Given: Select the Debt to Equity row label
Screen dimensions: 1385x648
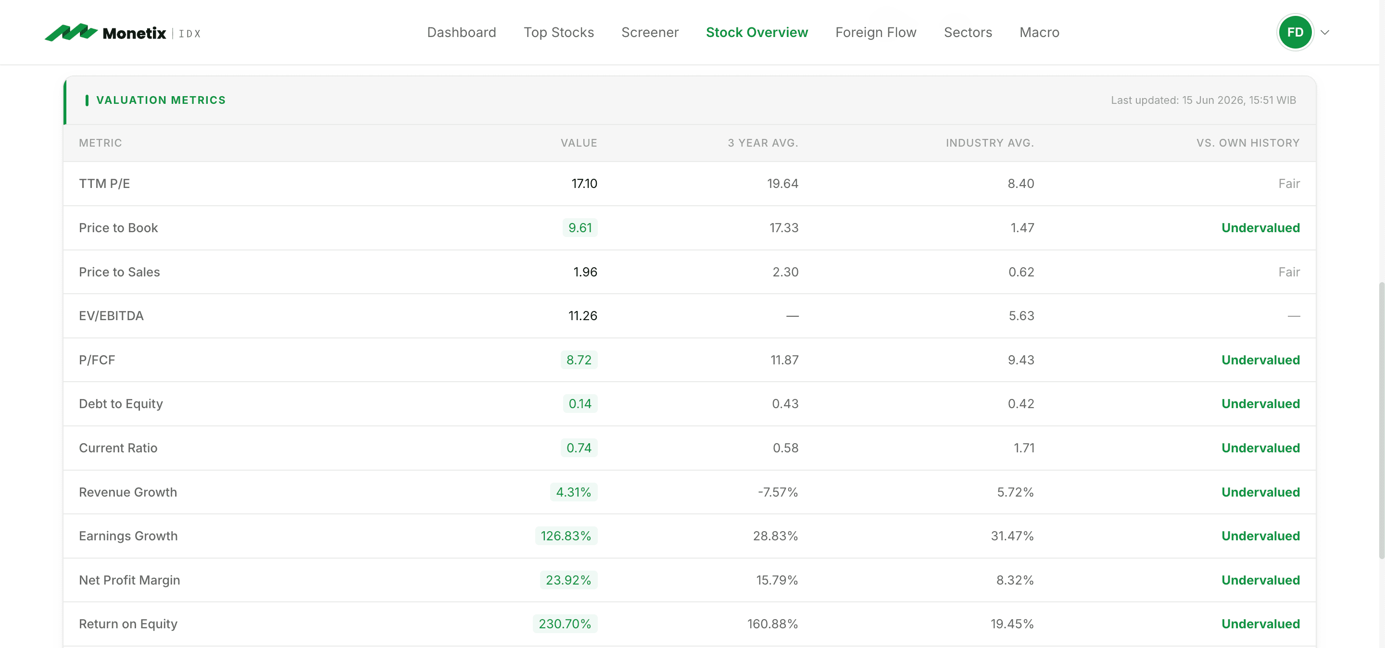Looking at the screenshot, I should (121, 404).
